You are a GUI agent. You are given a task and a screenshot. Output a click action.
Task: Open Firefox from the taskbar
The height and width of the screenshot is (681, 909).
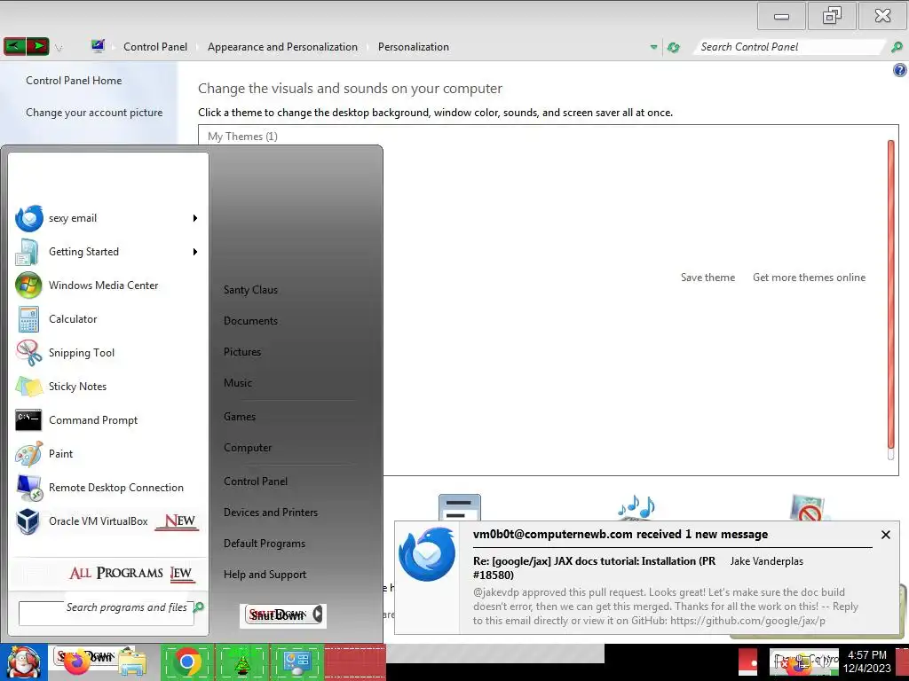[x=77, y=662]
